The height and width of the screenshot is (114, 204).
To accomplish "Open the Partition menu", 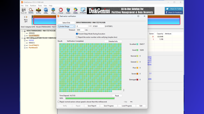I will [33, 6].
